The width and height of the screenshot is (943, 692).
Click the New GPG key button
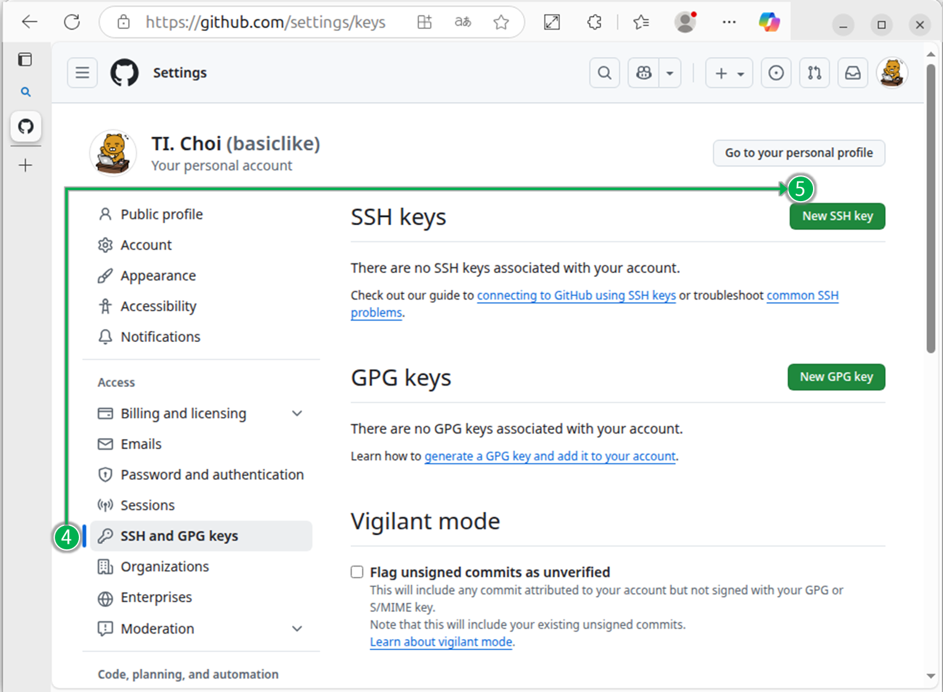(x=836, y=376)
